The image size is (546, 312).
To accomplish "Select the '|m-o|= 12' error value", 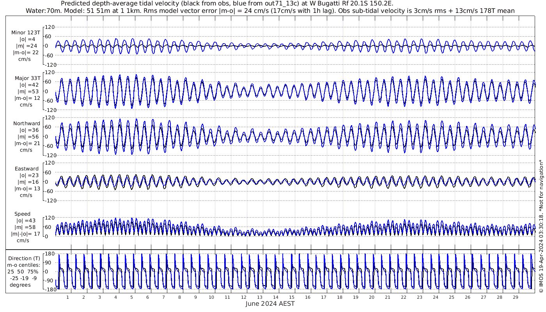I will (27, 98).
